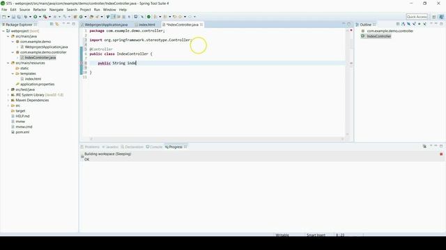Open the Source menu

pos(24,10)
